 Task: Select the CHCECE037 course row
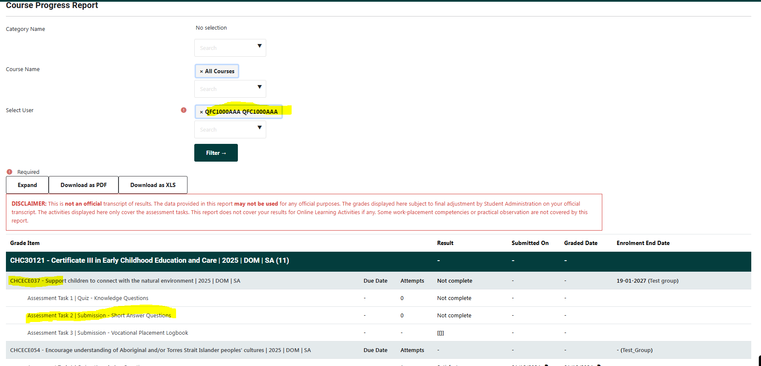click(x=125, y=281)
